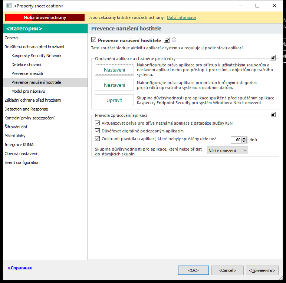286x283 pixels.
Task: Open Kaspersky Security Network section
Action: click(x=45, y=56)
